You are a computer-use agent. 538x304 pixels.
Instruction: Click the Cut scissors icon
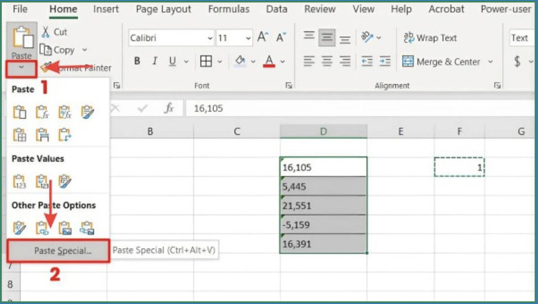pyautogui.click(x=46, y=32)
